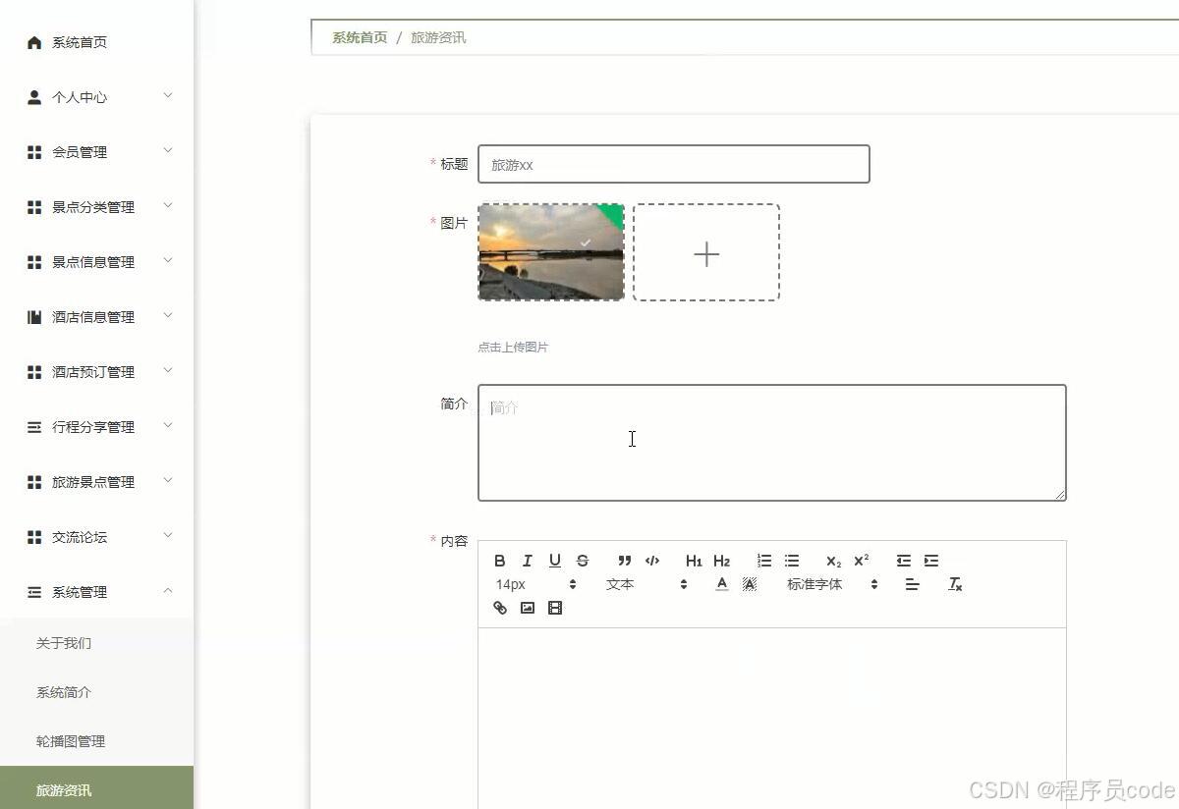Apply H1 heading format
The width and height of the screenshot is (1179, 809).
(x=694, y=561)
